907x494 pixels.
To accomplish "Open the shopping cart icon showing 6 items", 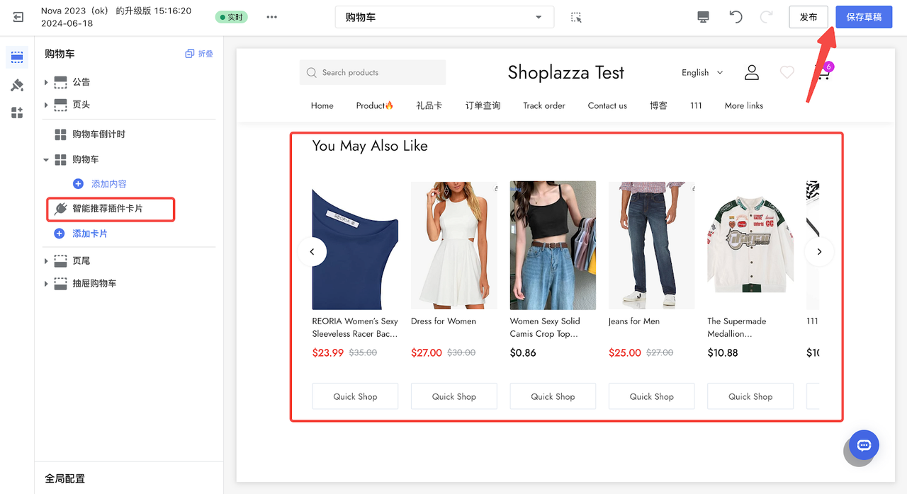I will click(x=821, y=73).
